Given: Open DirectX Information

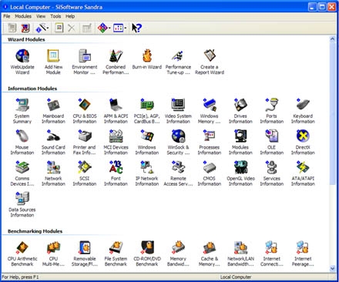Looking at the screenshot, I should pyautogui.click(x=303, y=142).
